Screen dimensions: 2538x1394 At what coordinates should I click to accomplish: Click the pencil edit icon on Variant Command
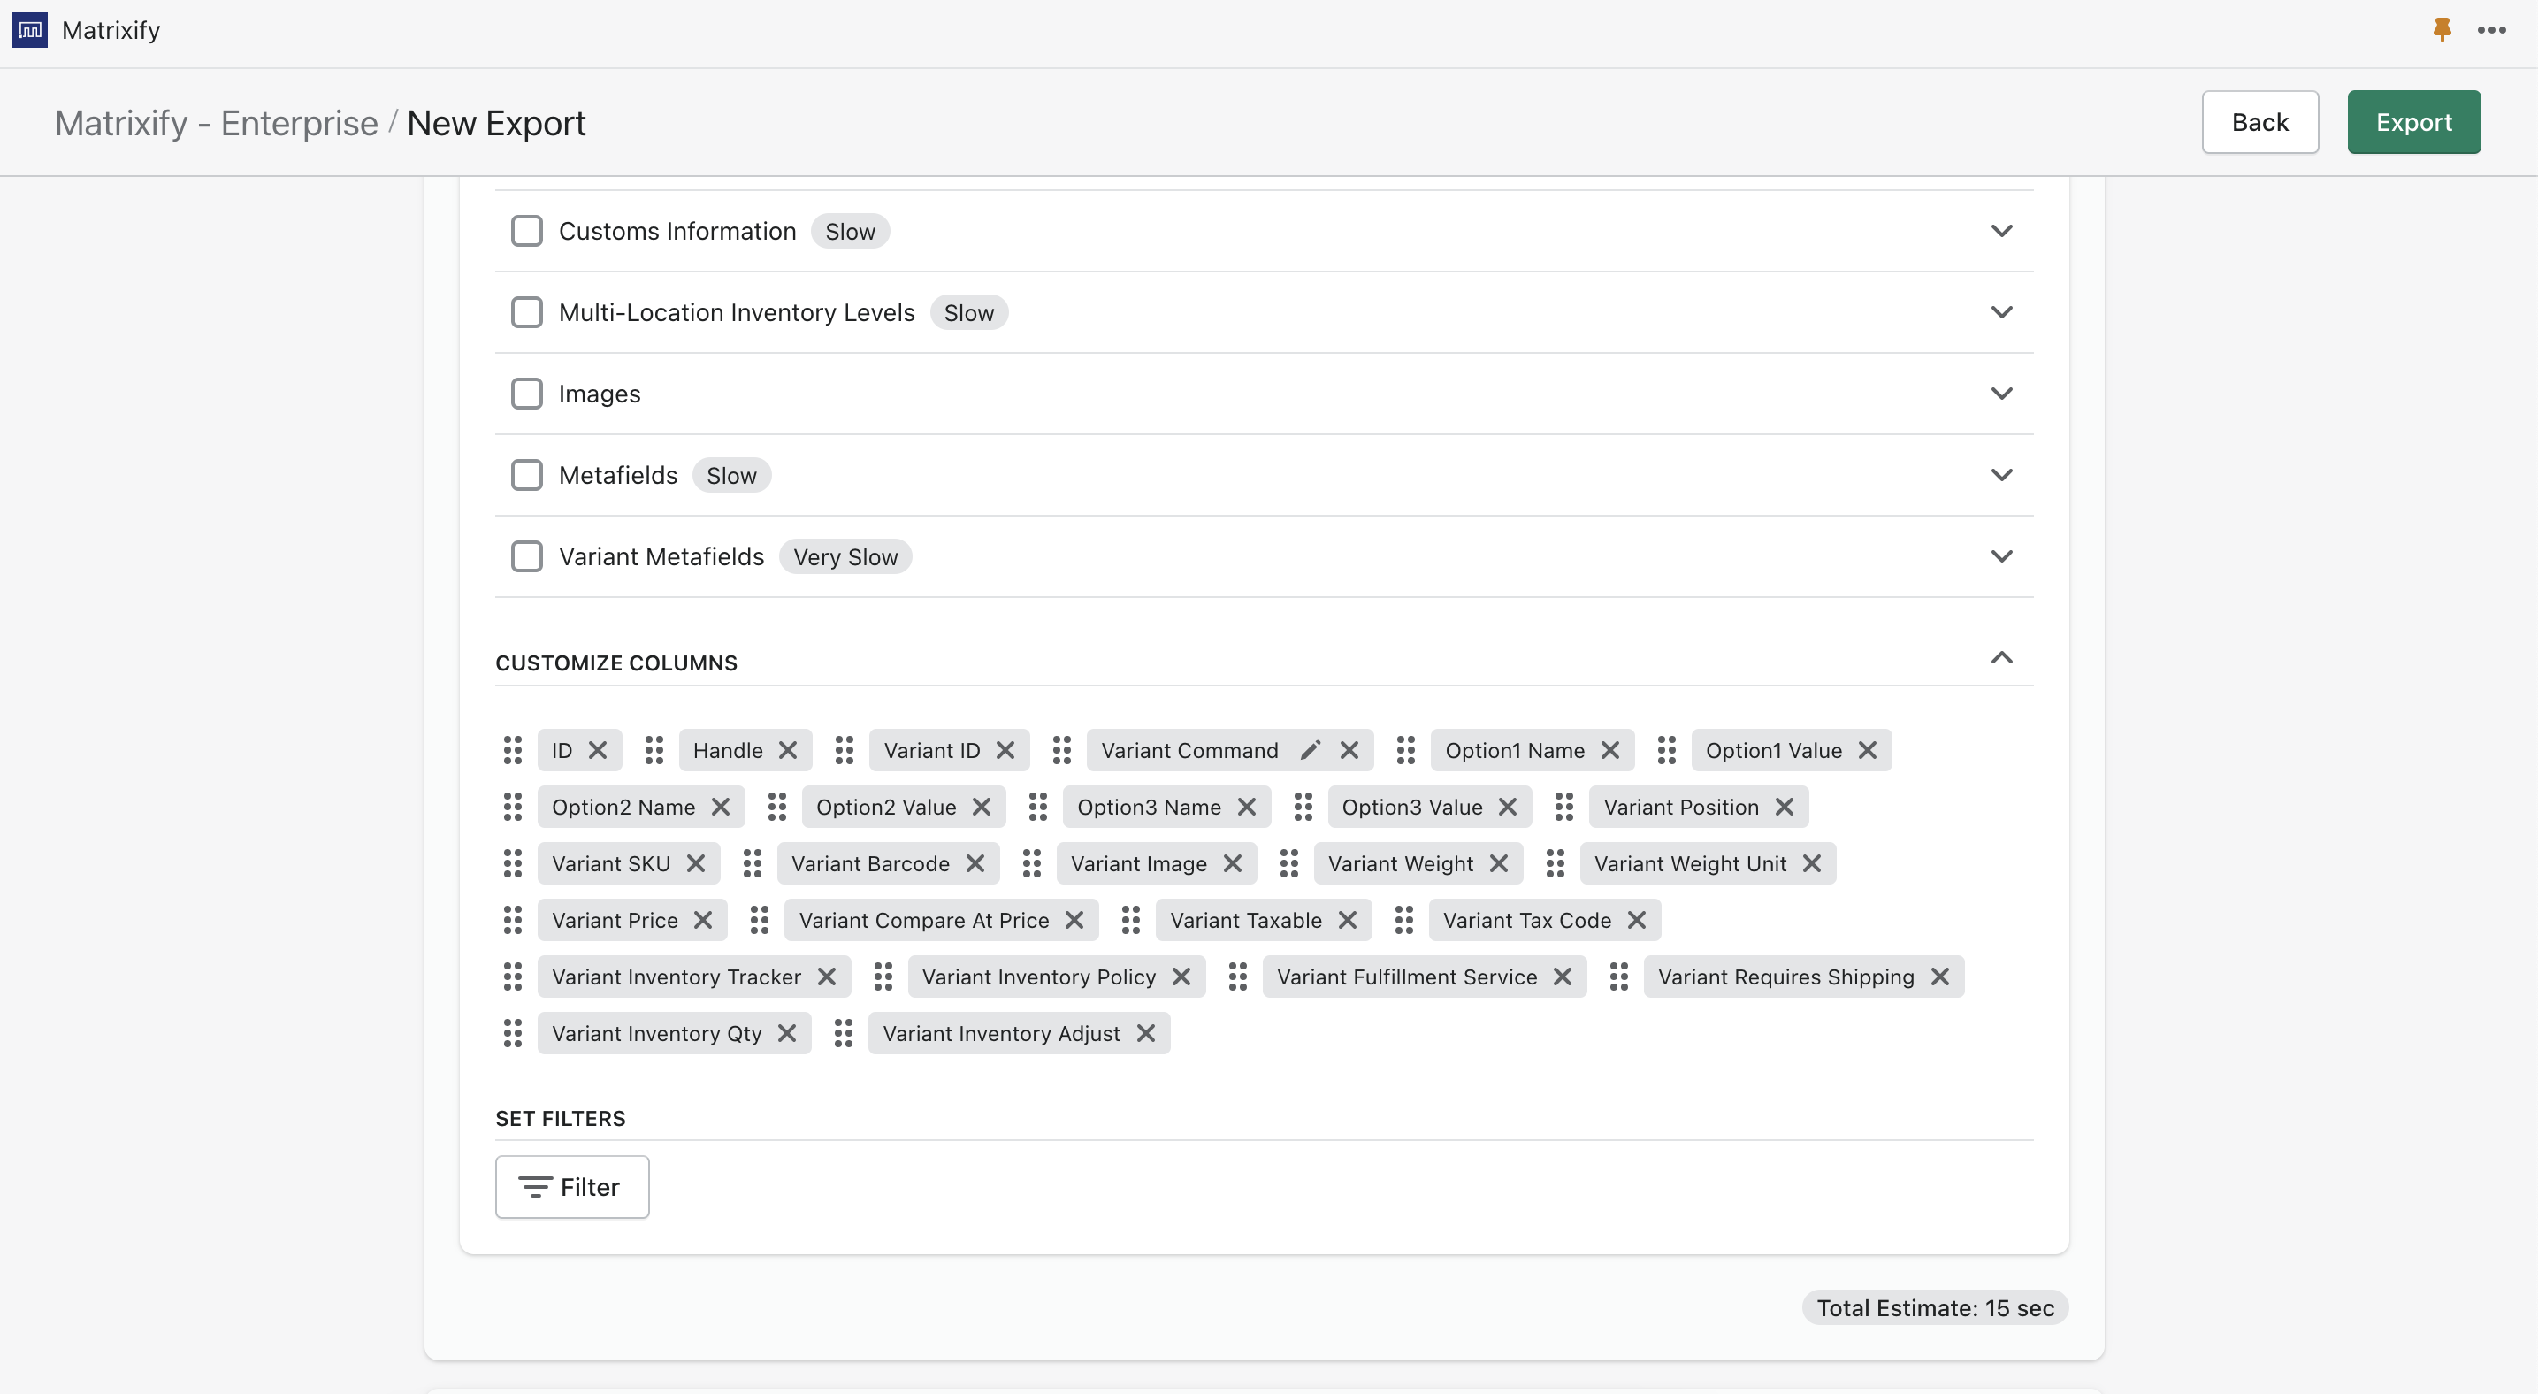[1310, 751]
